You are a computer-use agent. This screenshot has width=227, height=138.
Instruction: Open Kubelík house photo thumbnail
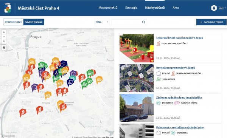(137, 108)
